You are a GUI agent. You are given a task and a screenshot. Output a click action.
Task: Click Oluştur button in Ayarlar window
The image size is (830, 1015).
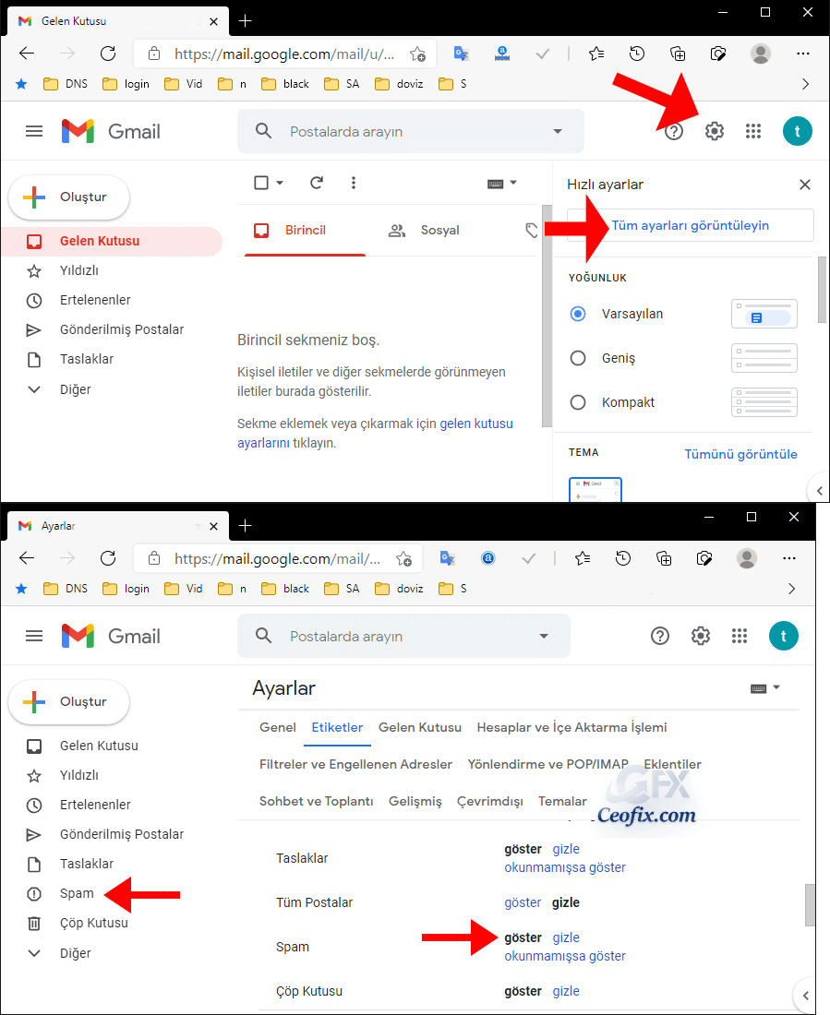68,701
